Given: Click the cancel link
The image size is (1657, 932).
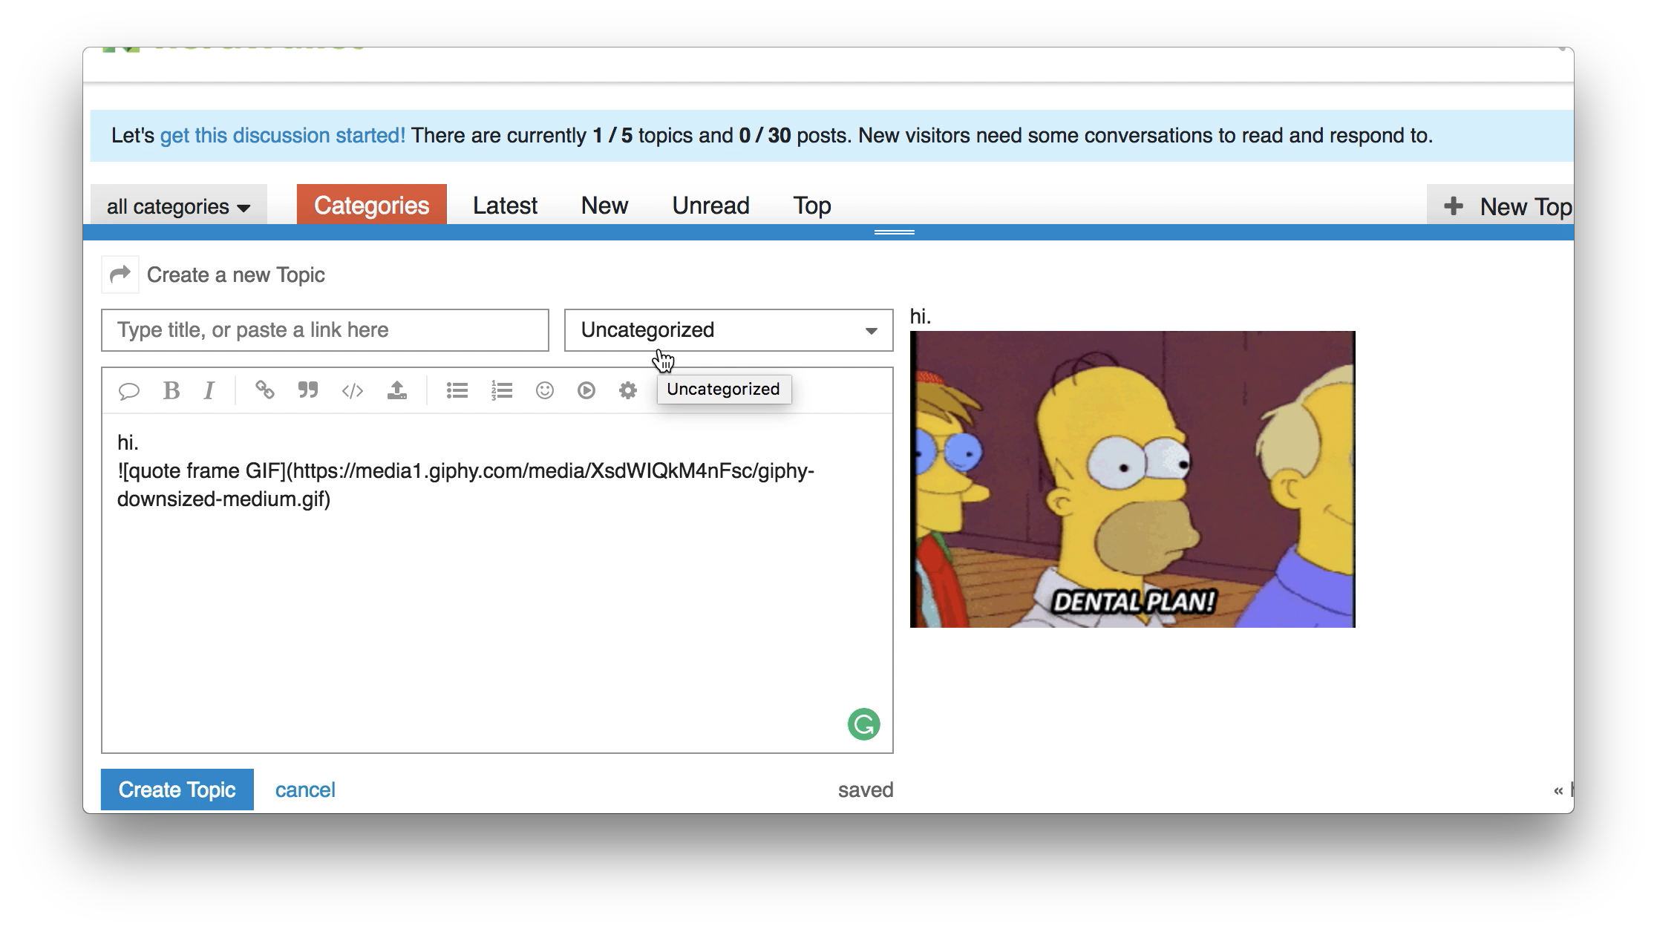Looking at the screenshot, I should coord(305,790).
